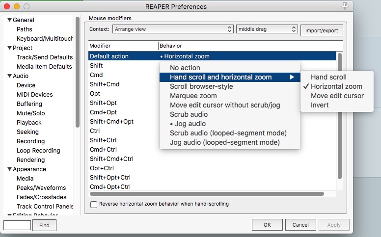
Task: Click the OK button
Action: (267, 225)
